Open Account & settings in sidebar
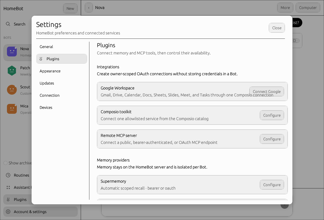The height and width of the screenshot is (220, 324). point(41,212)
